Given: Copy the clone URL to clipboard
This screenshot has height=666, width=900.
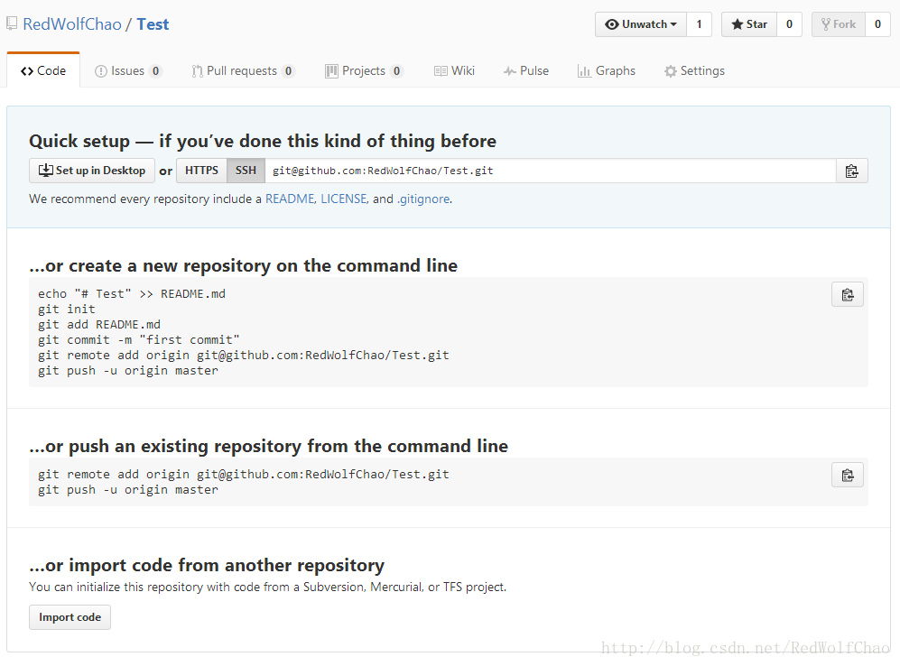Looking at the screenshot, I should click(x=852, y=171).
